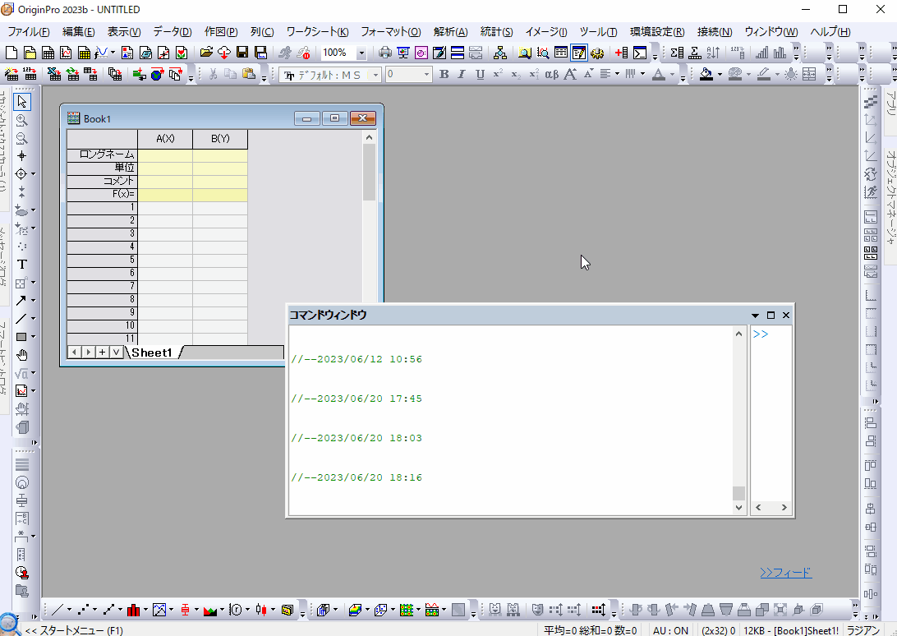The height and width of the screenshot is (636, 897).
Task: Click the Area plot icon in bottom toolbar
Action: tap(210, 611)
